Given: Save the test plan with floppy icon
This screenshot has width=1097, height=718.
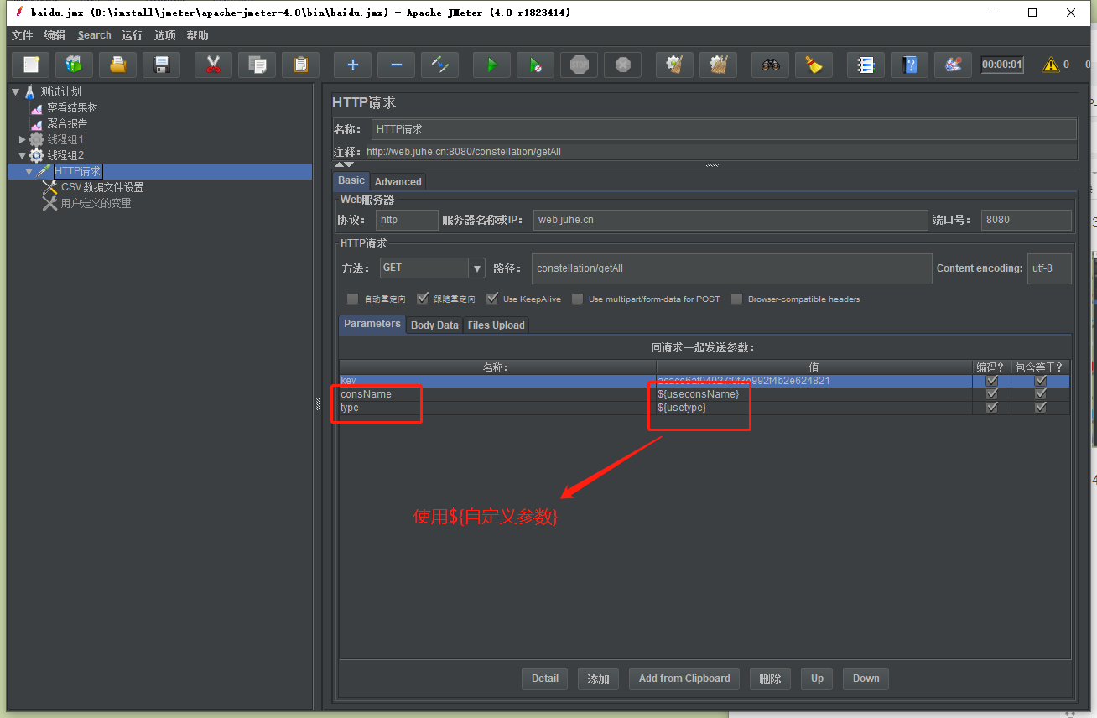Looking at the screenshot, I should pyautogui.click(x=162, y=65).
